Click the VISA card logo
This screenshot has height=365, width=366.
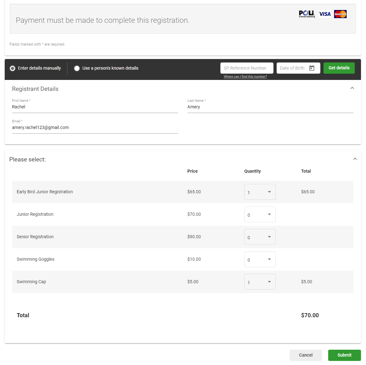[x=325, y=14]
